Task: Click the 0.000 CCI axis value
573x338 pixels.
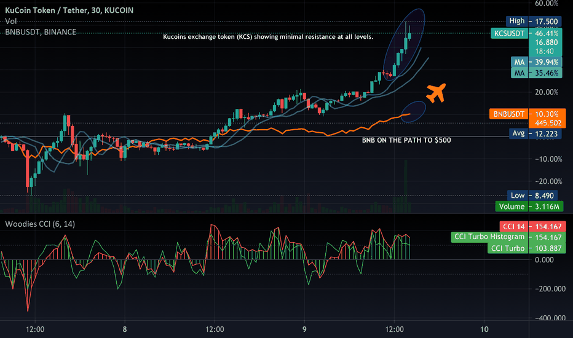Action: (x=545, y=260)
